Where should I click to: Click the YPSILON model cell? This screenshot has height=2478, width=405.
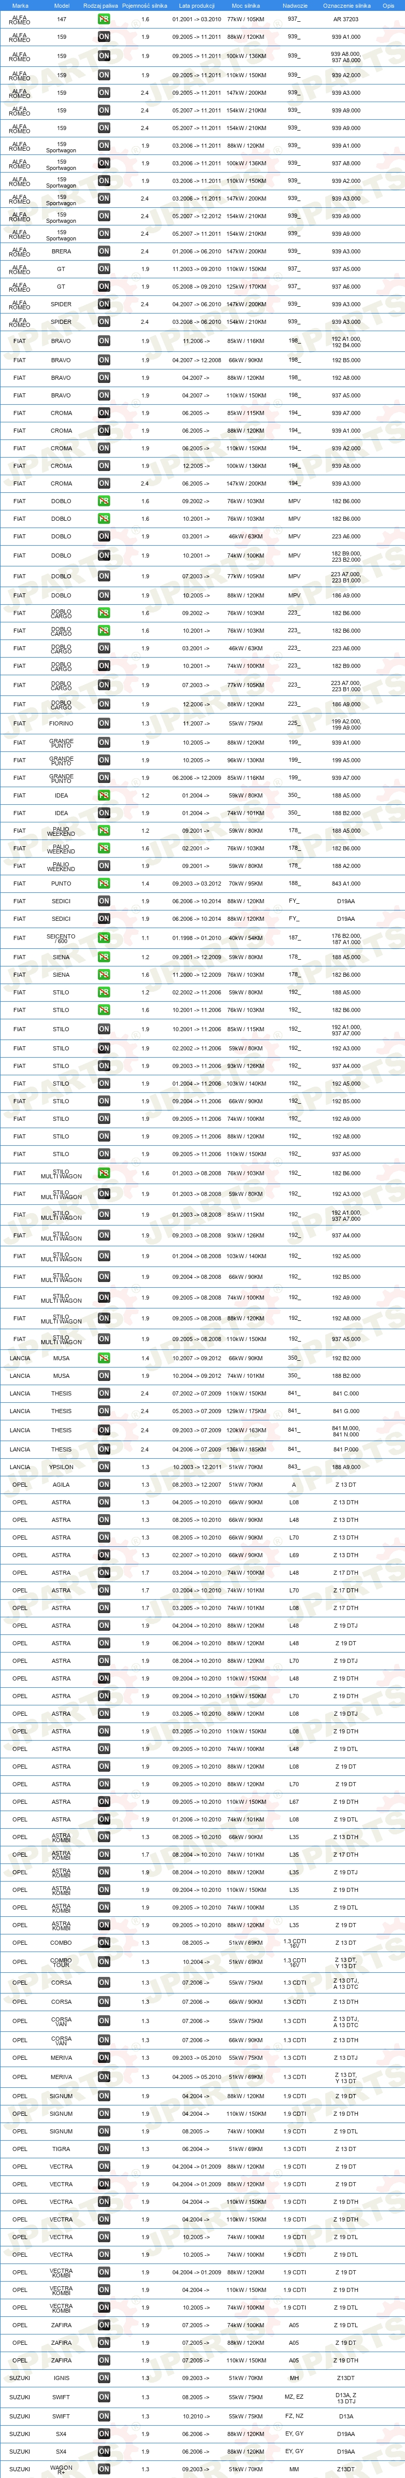(62, 1467)
